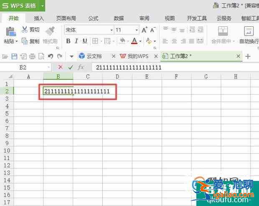Insert function with fx icon
The height and width of the screenshot is (206, 259).
click(x=81, y=67)
